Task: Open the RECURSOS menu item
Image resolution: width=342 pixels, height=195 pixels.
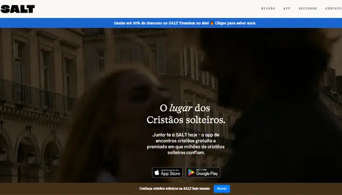Action: tap(307, 8)
